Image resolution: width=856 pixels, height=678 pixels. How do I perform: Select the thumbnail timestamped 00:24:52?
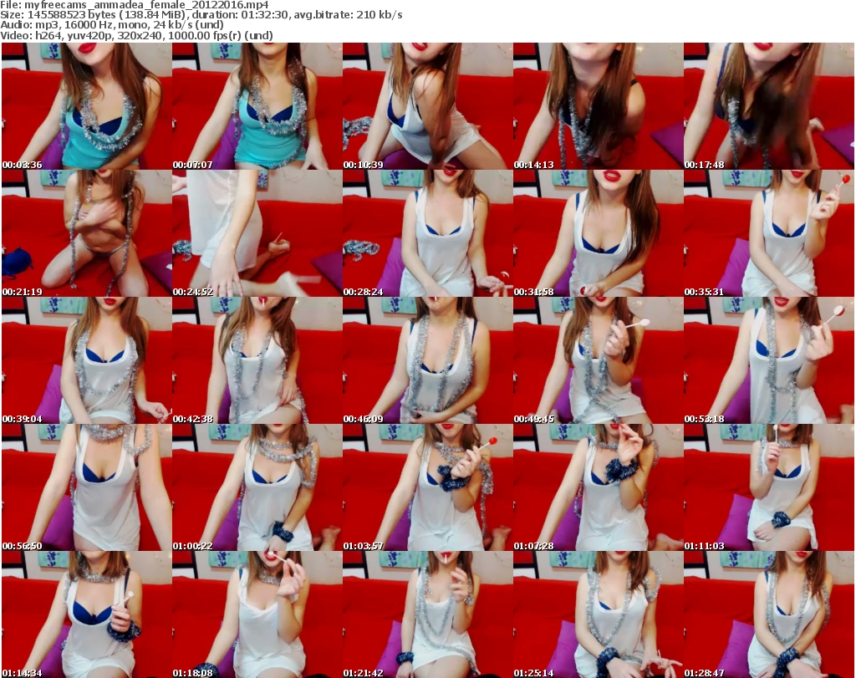coord(257,233)
